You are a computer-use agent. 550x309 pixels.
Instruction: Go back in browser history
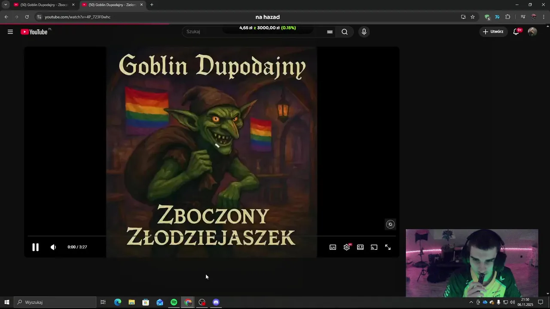[x=6, y=17]
